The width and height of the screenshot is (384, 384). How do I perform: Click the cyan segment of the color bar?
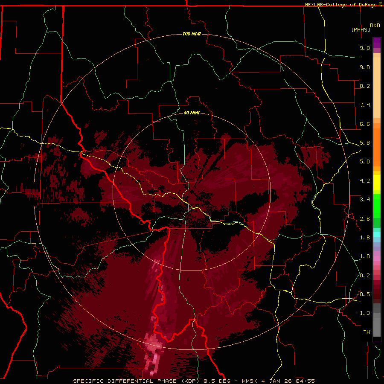(377, 235)
